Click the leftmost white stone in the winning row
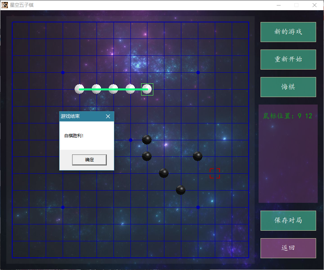324x270 pixels. point(79,89)
